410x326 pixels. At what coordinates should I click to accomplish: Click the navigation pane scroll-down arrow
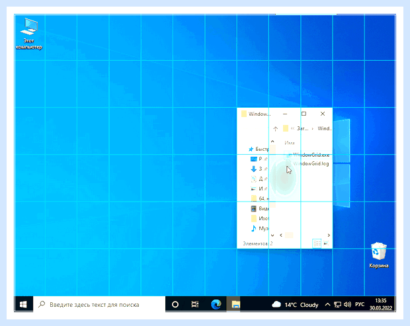[x=272, y=235]
